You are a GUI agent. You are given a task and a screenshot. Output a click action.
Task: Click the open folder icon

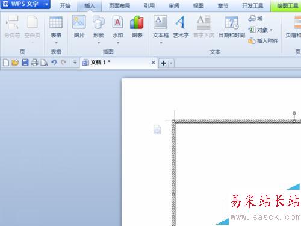coord(15,63)
